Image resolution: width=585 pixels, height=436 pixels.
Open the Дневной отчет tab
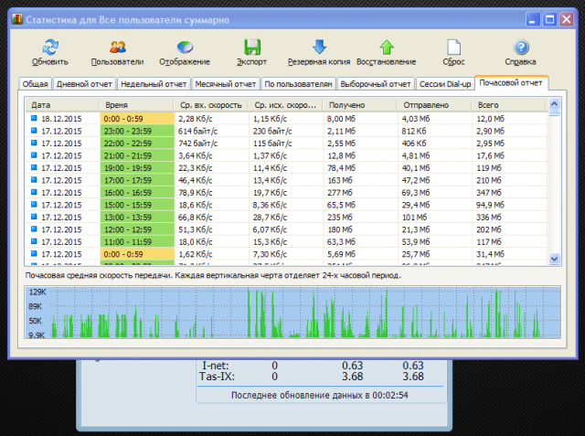pyautogui.click(x=84, y=84)
